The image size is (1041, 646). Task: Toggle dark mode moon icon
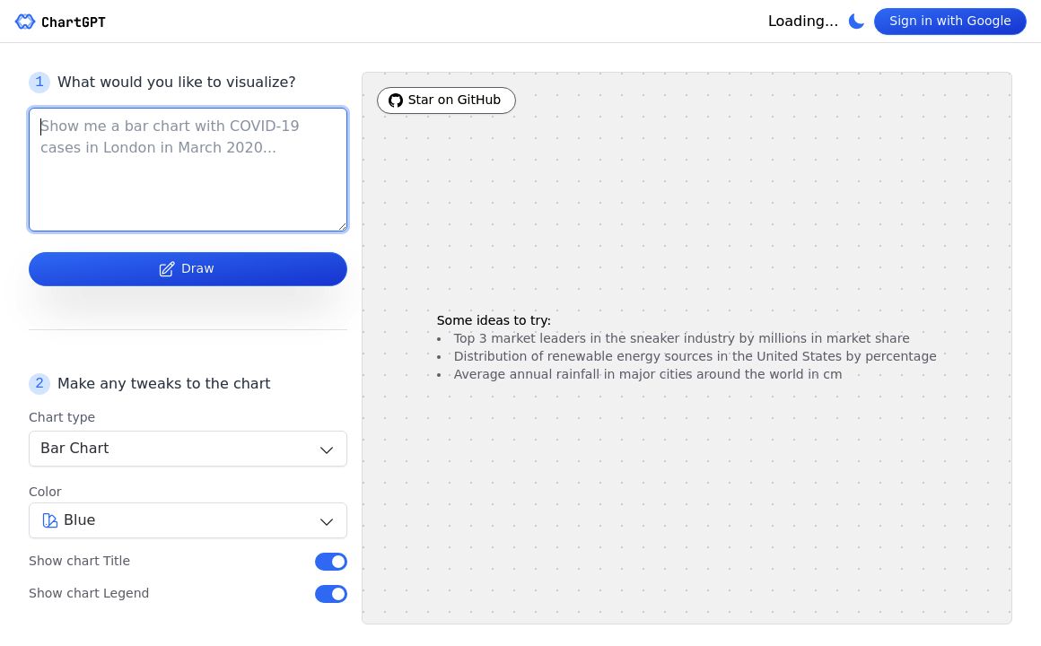(856, 22)
